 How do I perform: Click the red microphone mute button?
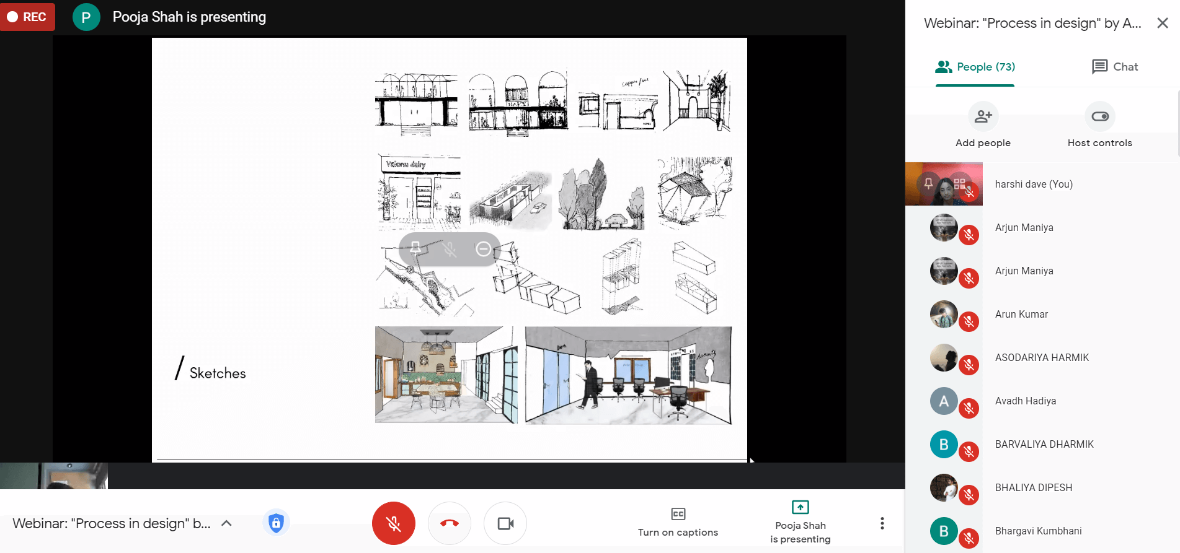(393, 523)
